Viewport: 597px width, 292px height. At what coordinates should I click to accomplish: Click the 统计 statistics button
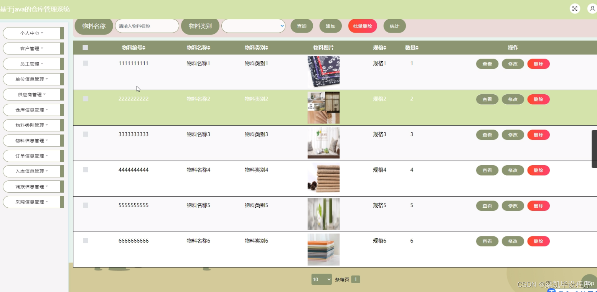tap(394, 26)
